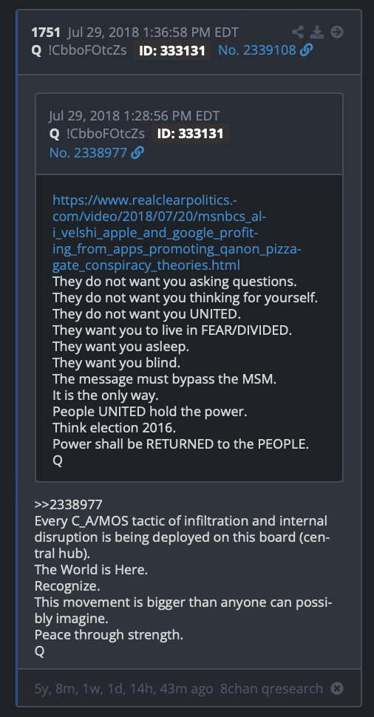
Task: Click the right arrow circle icon
Action: pyautogui.click(x=337, y=32)
